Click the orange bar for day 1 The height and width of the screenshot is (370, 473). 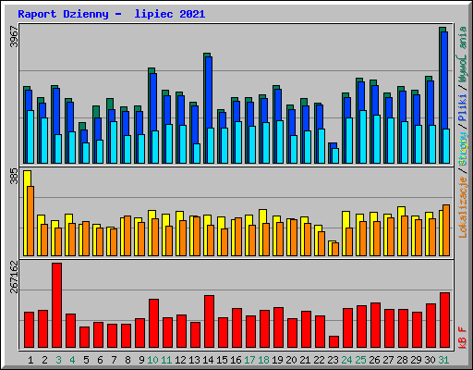tap(30, 221)
